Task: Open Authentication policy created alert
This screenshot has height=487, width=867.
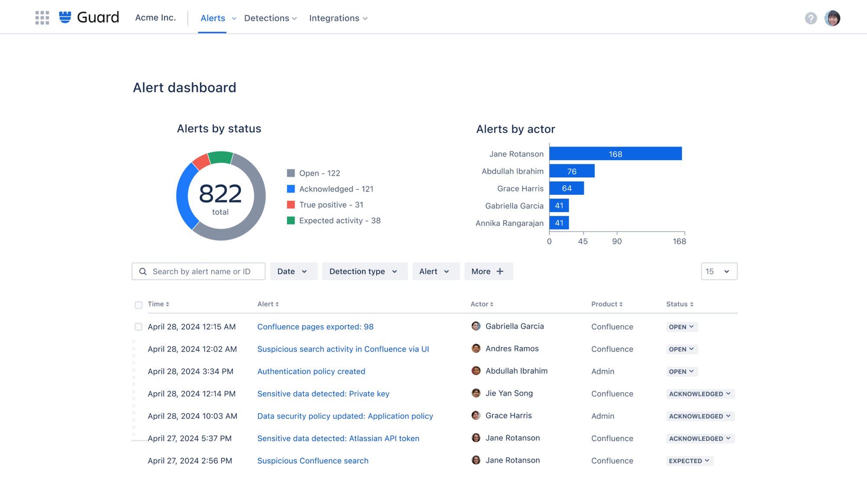Action: click(x=311, y=371)
